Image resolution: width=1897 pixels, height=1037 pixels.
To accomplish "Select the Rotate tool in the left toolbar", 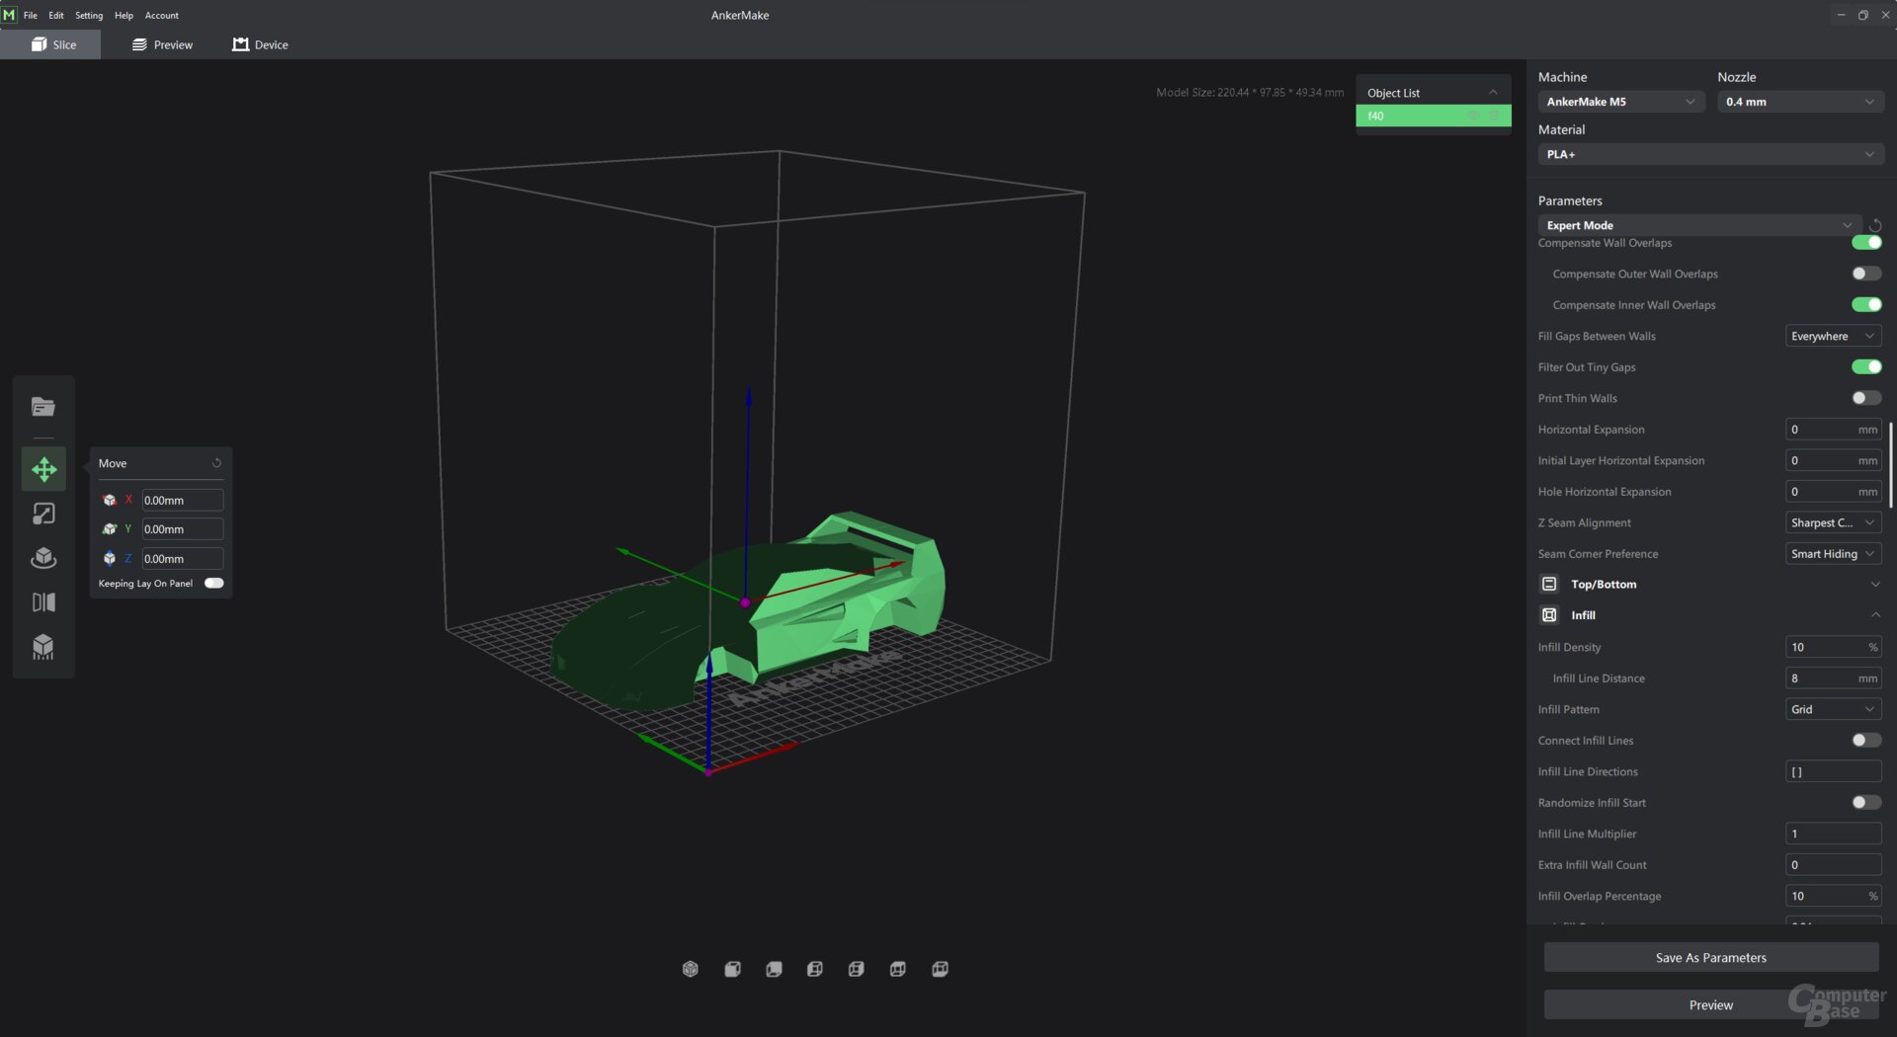I will click(x=43, y=558).
